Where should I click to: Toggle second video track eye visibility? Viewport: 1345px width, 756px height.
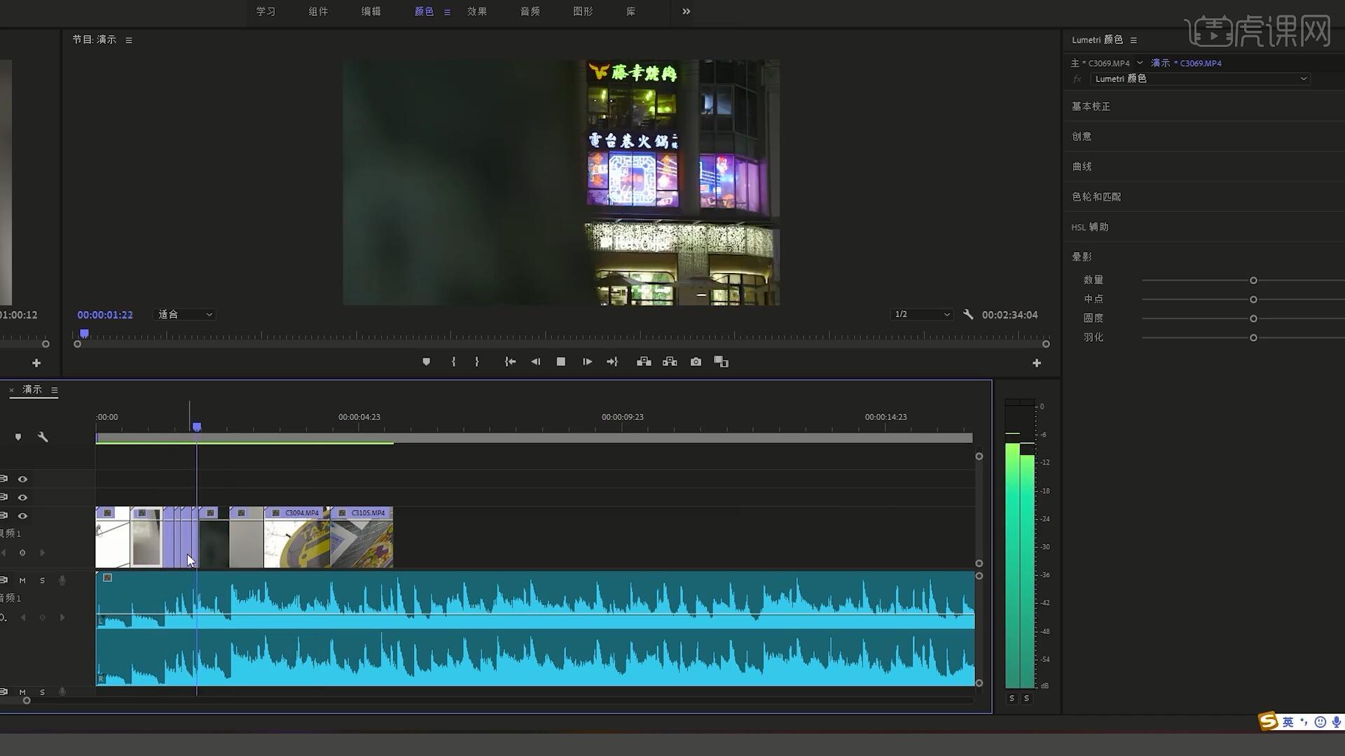coord(22,497)
